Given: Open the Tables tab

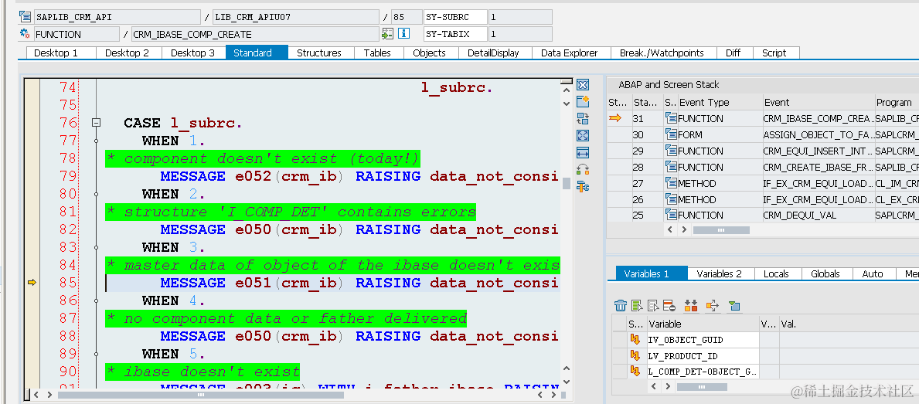Looking at the screenshot, I should [377, 53].
